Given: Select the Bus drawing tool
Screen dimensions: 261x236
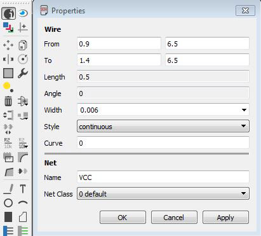Looking at the screenshot, I should pos(8,231).
